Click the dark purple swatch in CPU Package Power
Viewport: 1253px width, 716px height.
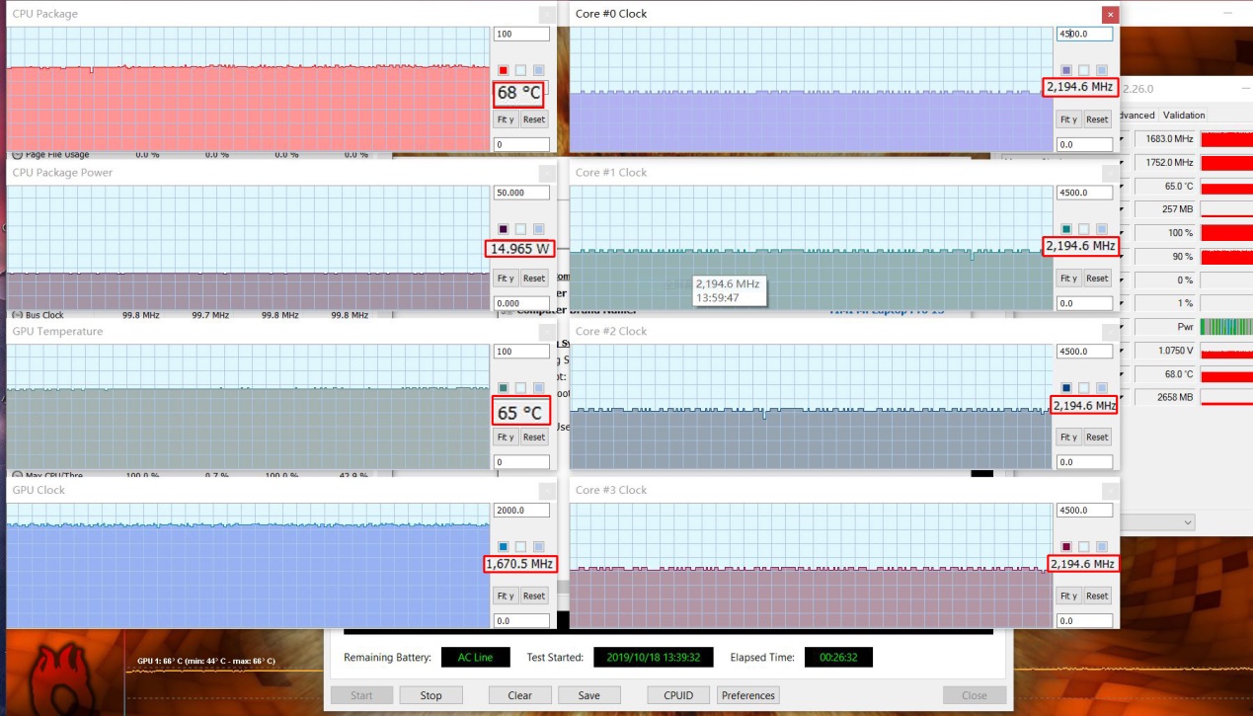[x=504, y=229]
